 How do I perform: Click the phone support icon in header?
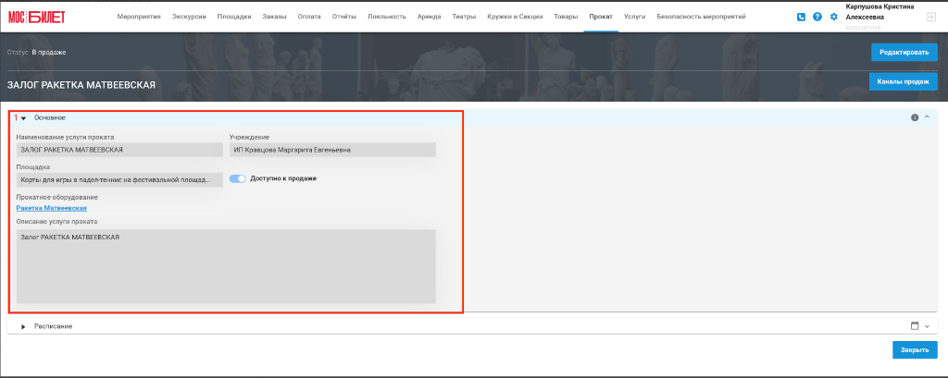801,17
